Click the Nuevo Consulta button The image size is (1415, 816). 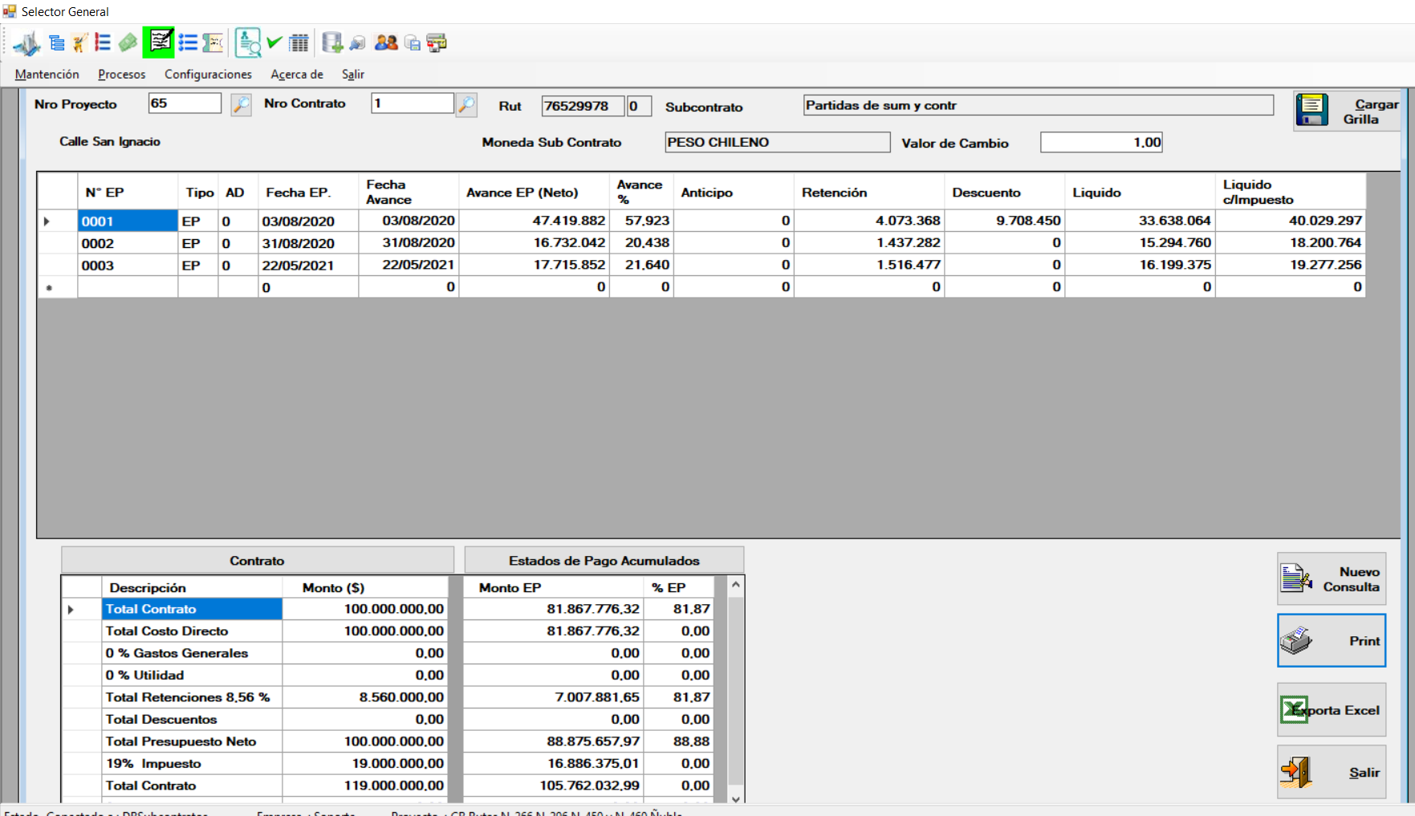1332,579
